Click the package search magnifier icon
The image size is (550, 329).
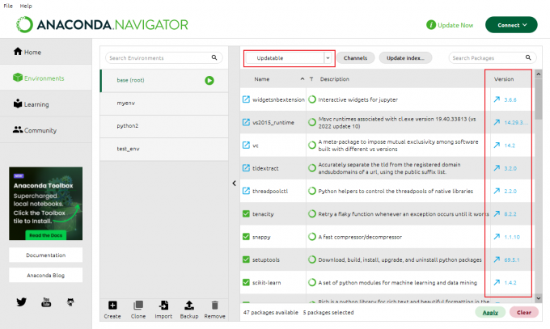pos(528,57)
